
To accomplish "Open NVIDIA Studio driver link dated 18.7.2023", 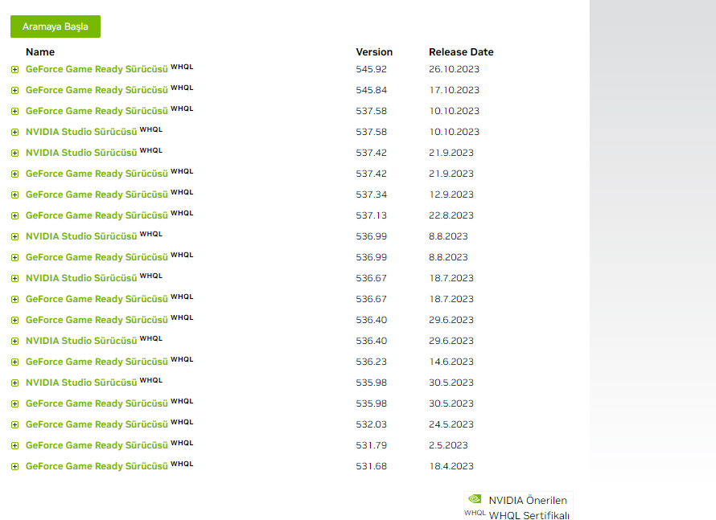I will click(81, 278).
